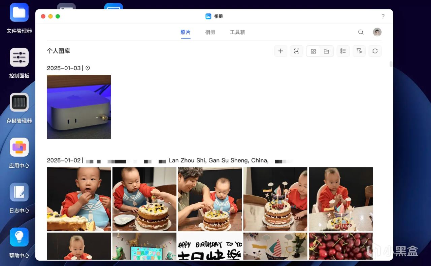The width and height of the screenshot is (431, 266).
Task: Open the File Manager desktop icon
Action: [19, 12]
